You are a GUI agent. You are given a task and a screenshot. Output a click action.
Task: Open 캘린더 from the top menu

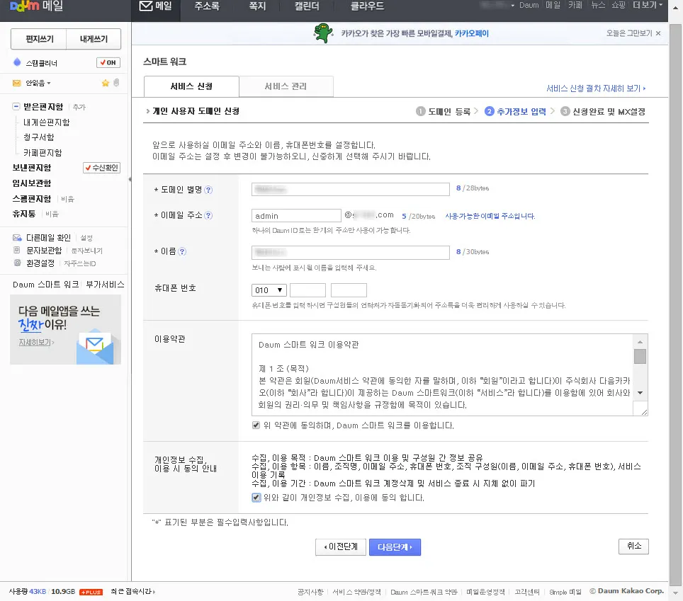308,6
